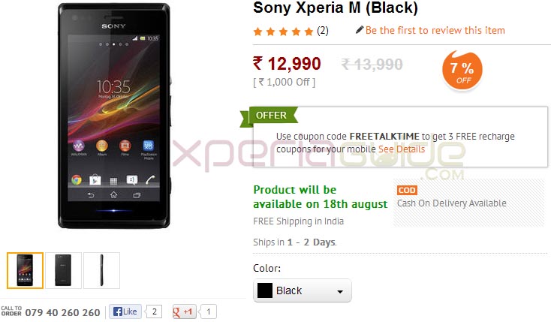The height and width of the screenshot is (322, 551).
Task: Select the side view phone thumbnail
Action: pos(101,270)
